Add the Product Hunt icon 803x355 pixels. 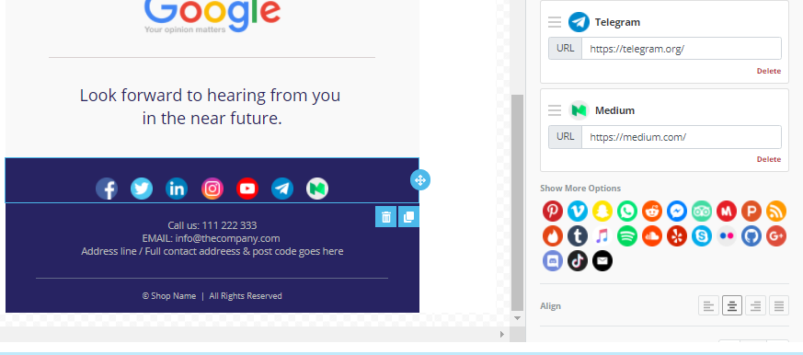click(751, 211)
